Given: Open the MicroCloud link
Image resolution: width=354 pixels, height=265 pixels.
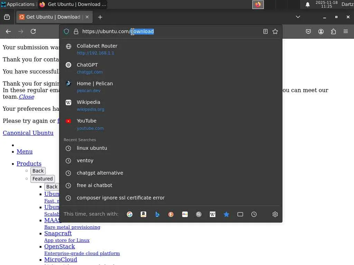Looking at the screenshot, I should tap(61, 259).
